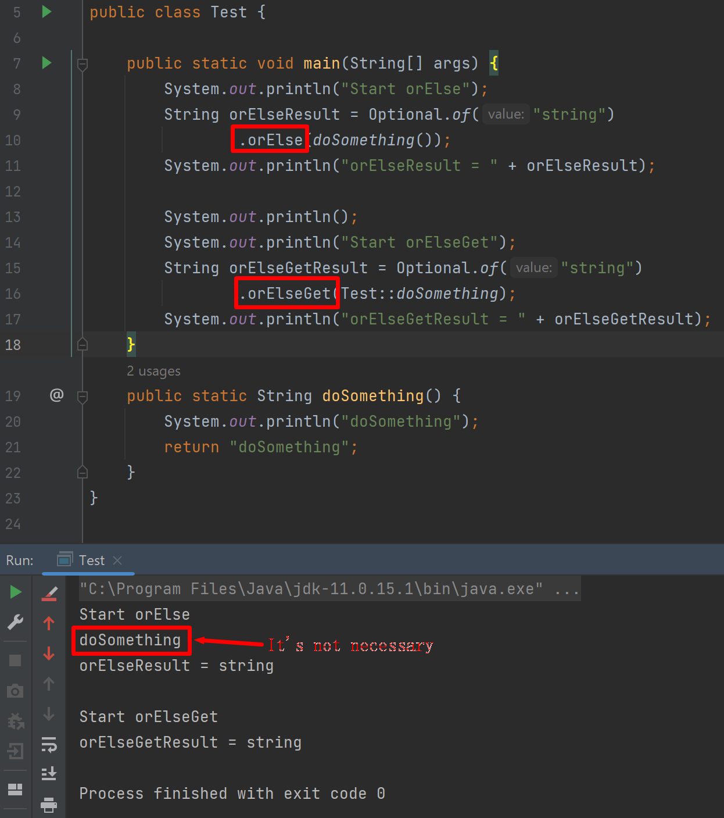Expand the folded java.exe command line
Screen dimensions: 724x818
click(330, 589)
